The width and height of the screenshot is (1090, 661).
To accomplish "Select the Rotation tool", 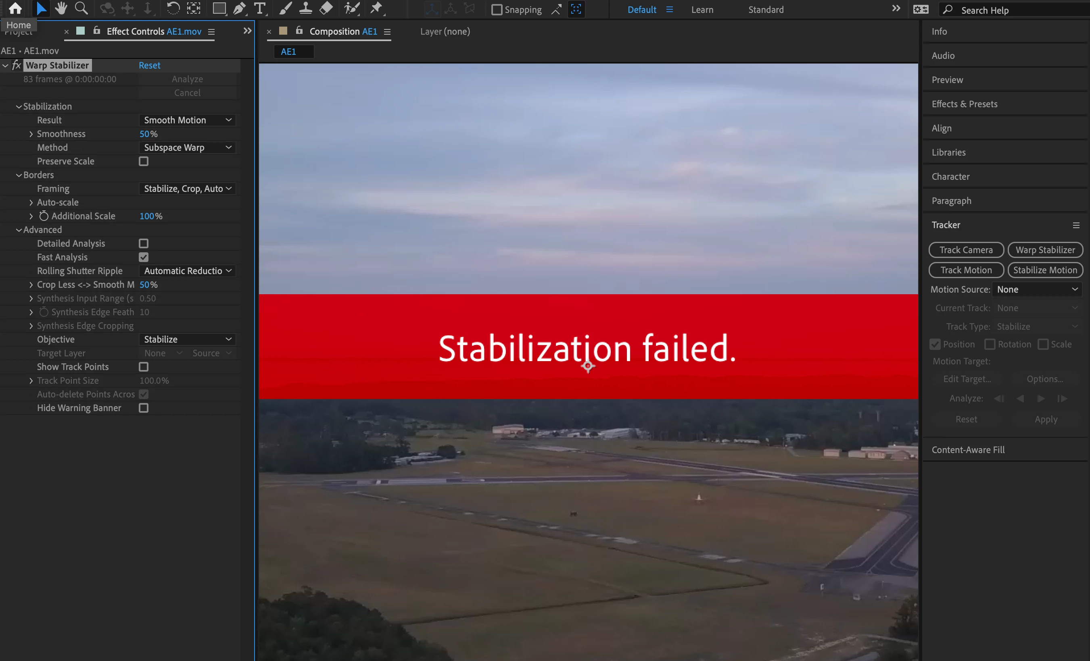I will [173, 8].
